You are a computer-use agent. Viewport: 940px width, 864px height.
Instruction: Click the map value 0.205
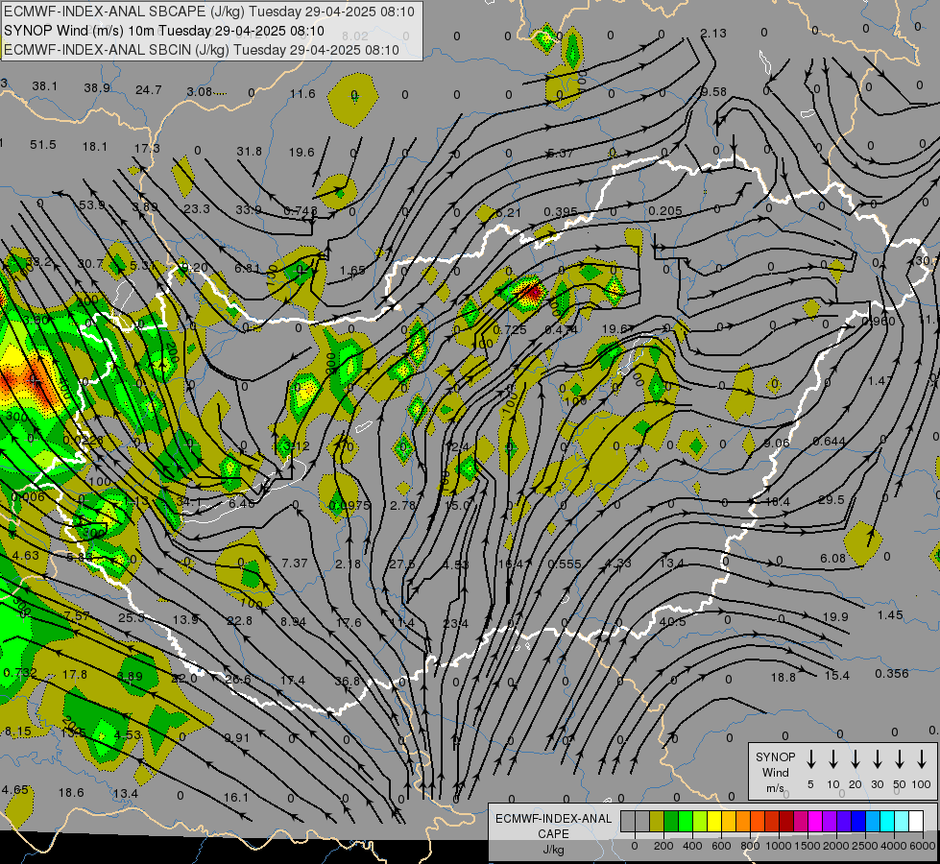point(665,210)
